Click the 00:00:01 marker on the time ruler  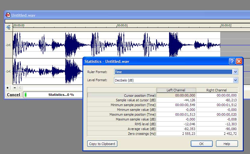[122, 26]
